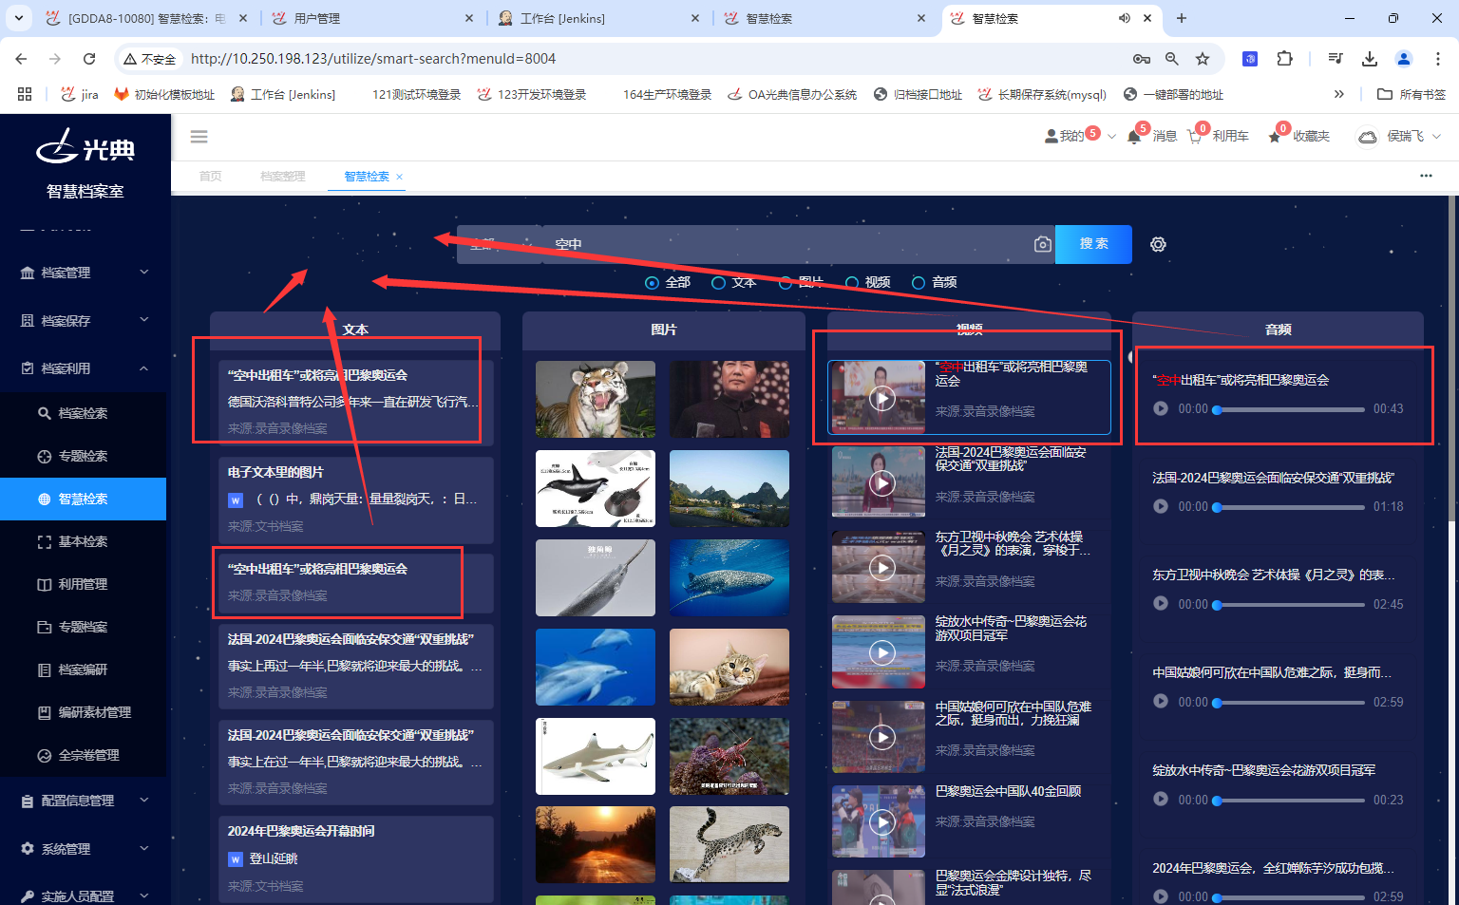
Task: Switch to the 首页 tab
Action: (x=211, y=176)
